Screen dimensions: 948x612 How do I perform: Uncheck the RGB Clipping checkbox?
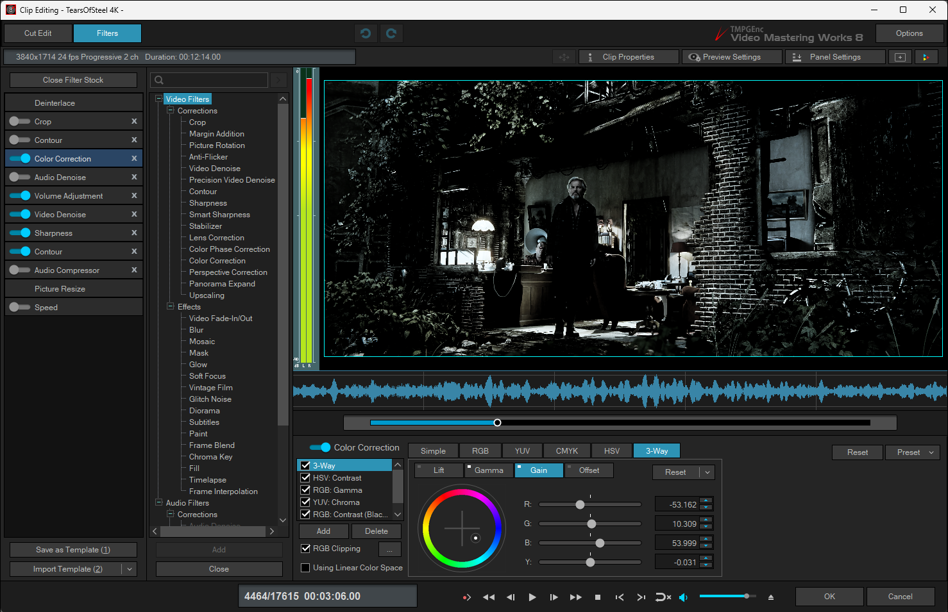pyautogui.click(x=306, y=549)
